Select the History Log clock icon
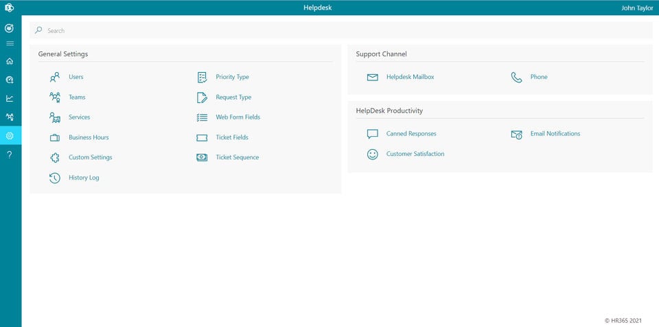 point(55,178)
